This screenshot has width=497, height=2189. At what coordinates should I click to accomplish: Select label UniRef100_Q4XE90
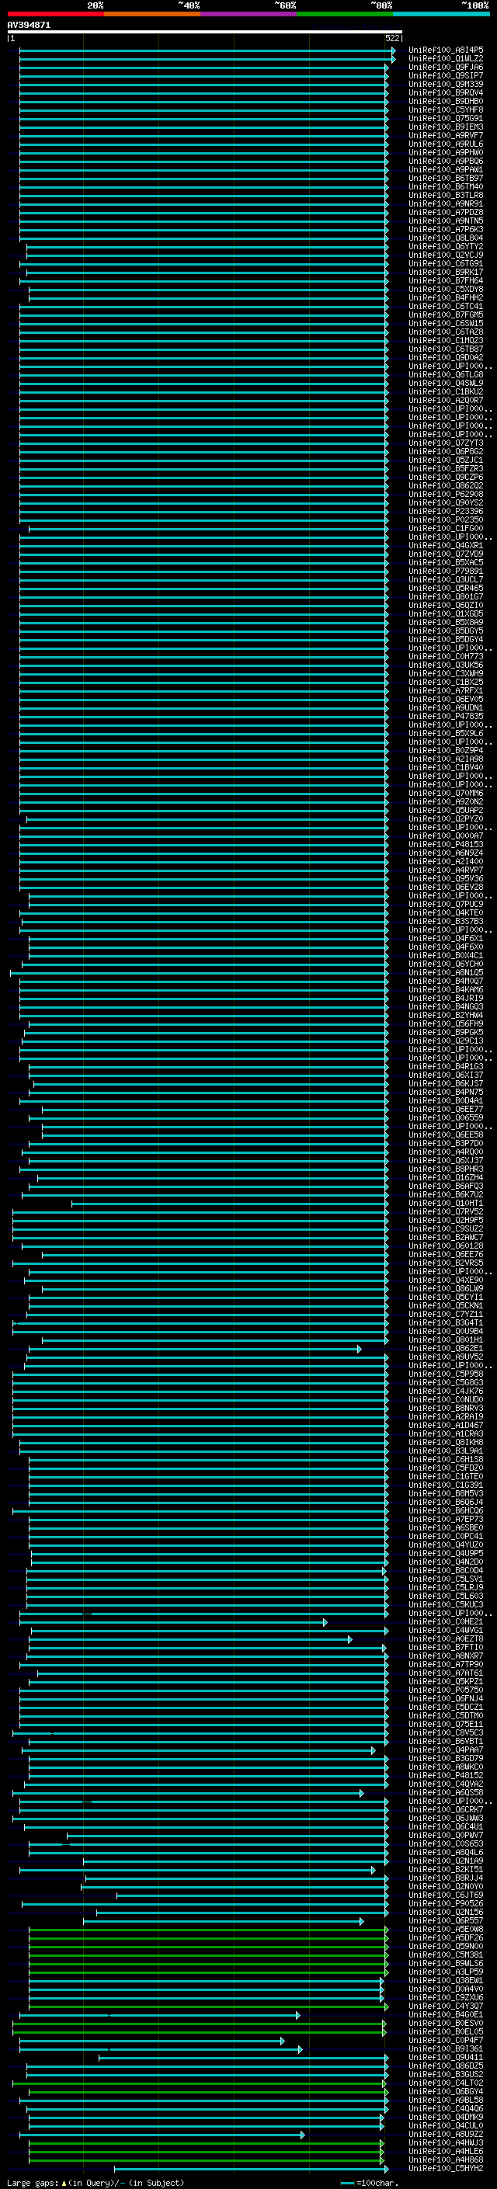446,1280
